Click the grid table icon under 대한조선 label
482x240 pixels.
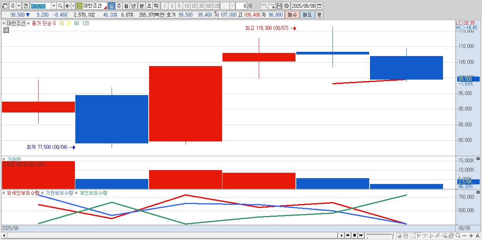click(6, 31)
